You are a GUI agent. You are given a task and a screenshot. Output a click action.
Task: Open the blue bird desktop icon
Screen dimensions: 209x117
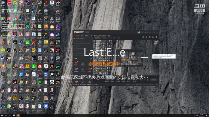46,106
